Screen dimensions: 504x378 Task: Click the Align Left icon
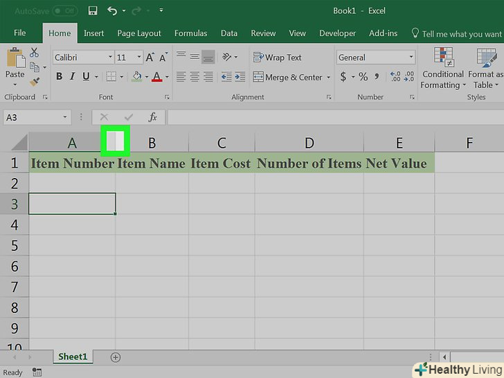point(181,77)
